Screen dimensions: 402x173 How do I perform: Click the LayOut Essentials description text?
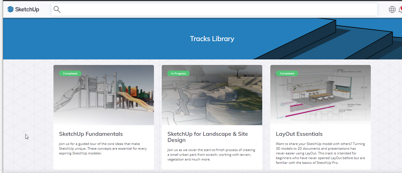pos(320,153)
